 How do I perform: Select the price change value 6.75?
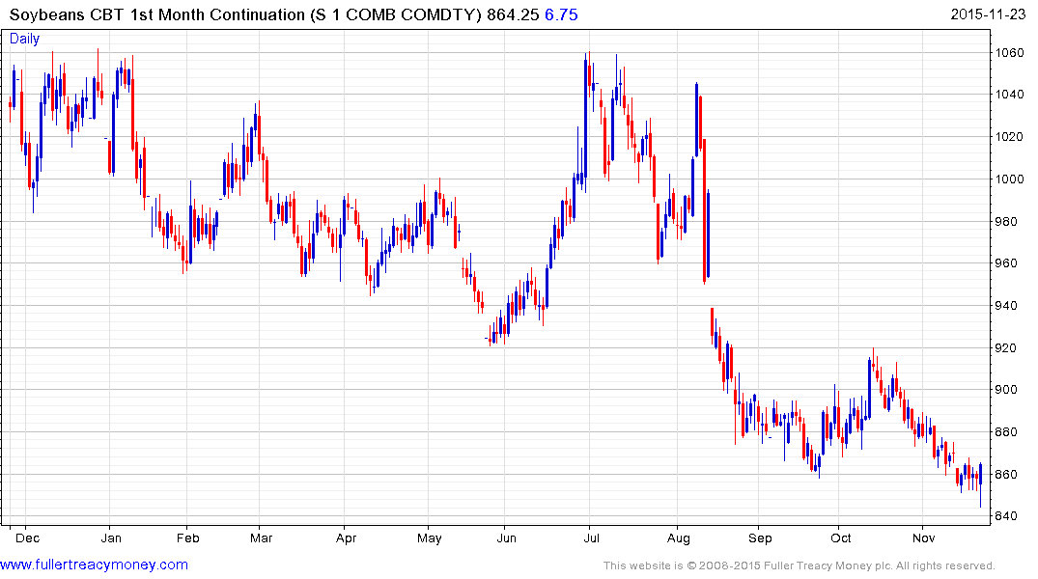click(x=561, y=14)
